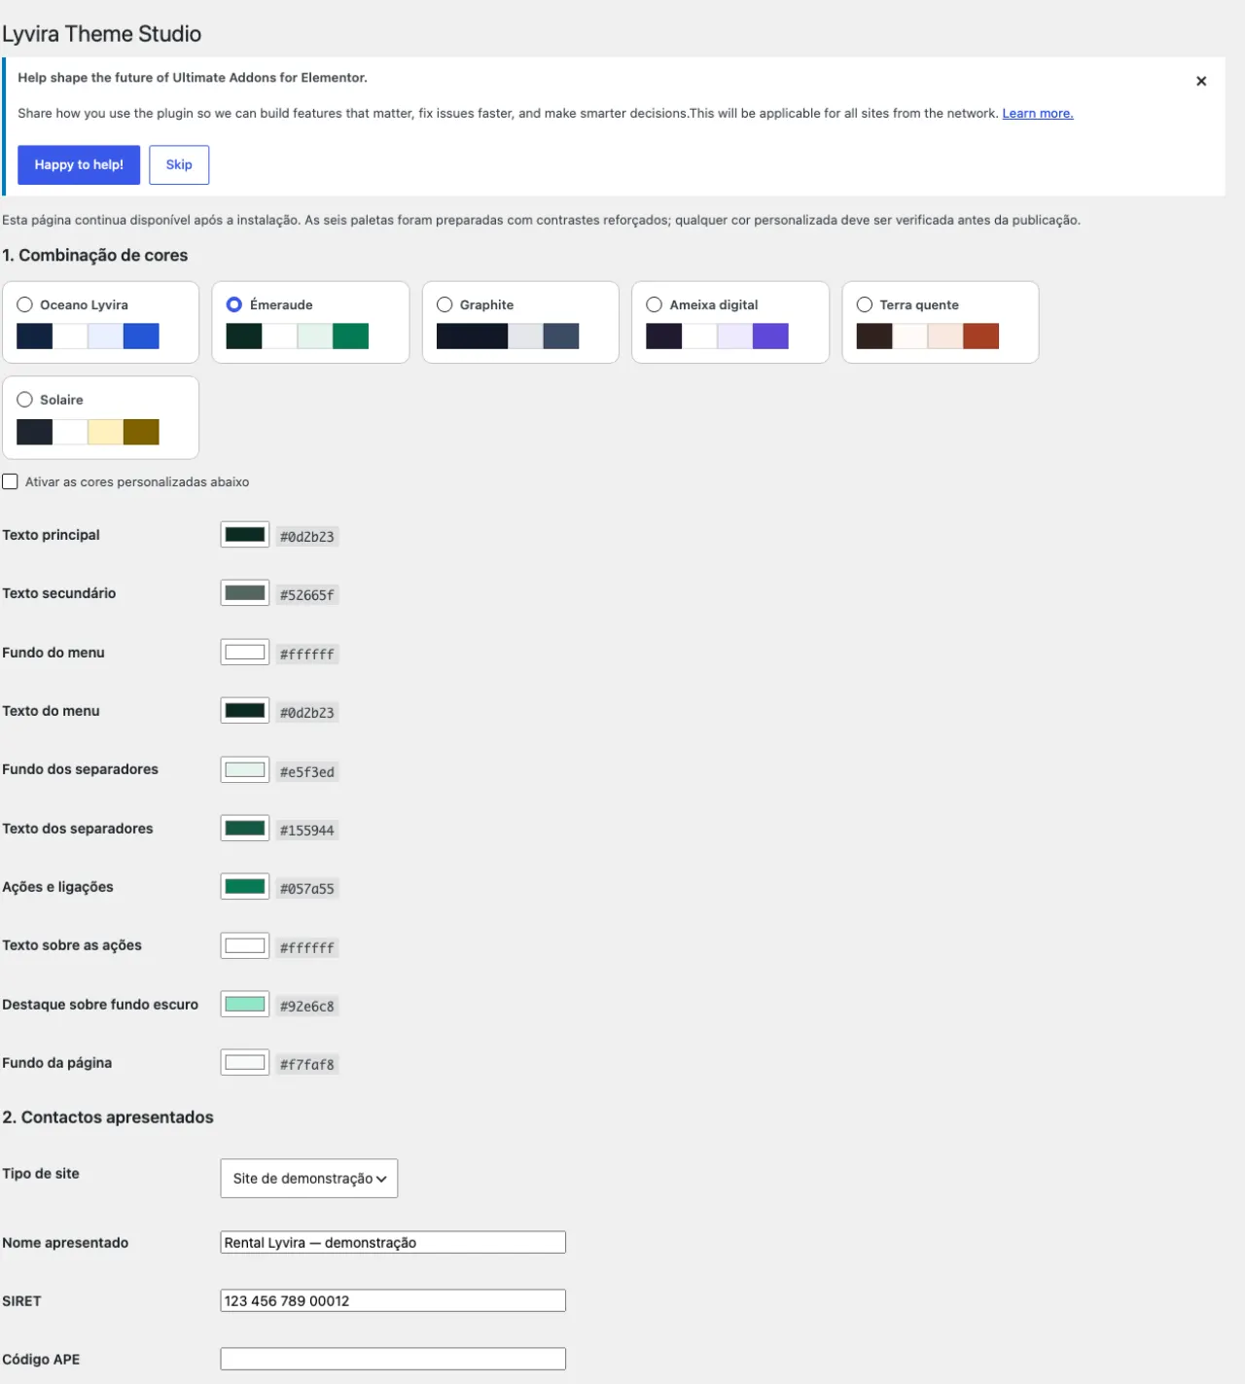This screenshot has width=1245, height=1384.
Task: Open the Learn more link
Action: pos(1038,113)
